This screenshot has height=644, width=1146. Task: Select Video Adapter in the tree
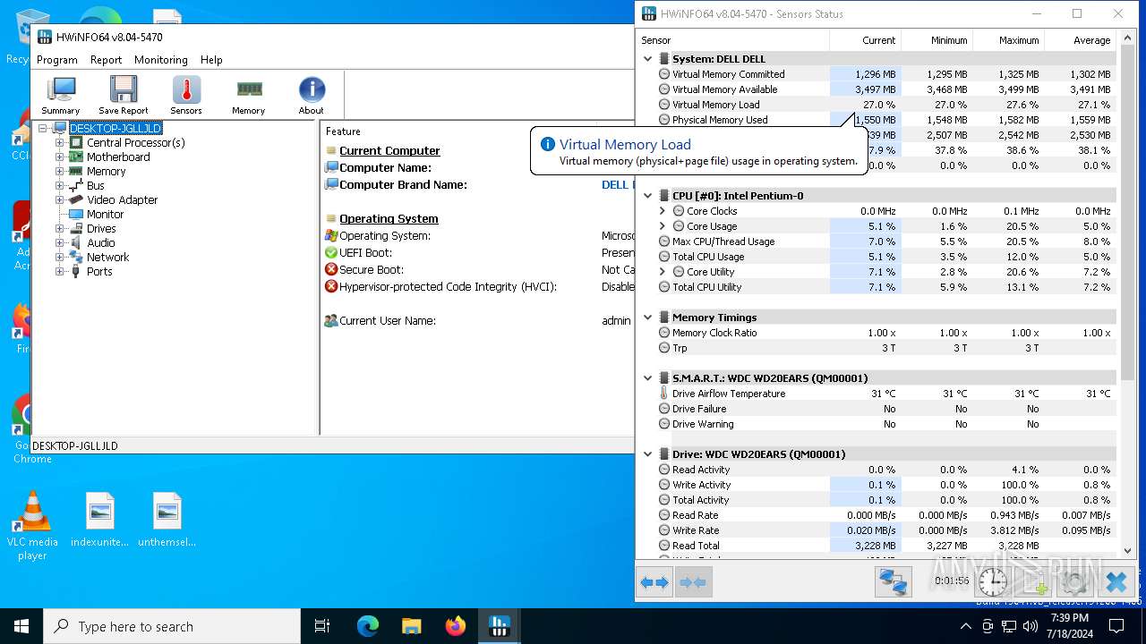point(122,199)
